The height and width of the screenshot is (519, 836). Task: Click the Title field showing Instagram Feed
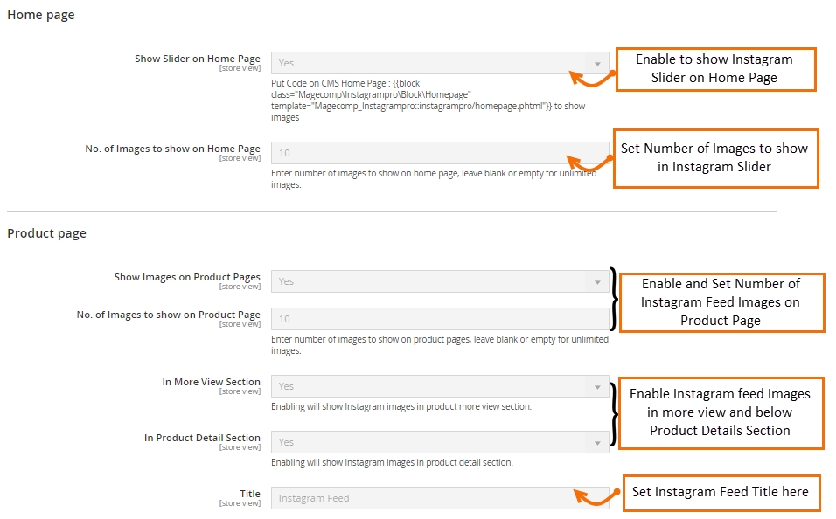point(440,498)
